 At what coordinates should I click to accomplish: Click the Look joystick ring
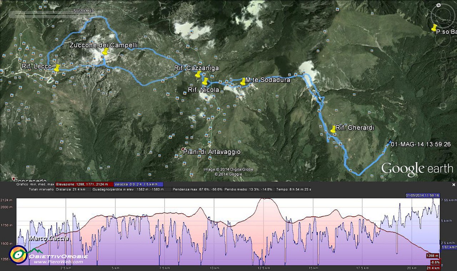pos(443,17)
